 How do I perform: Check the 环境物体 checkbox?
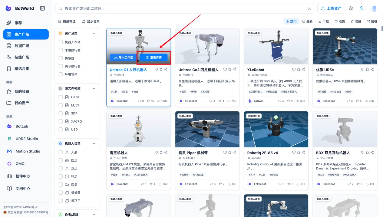point(61,74)
